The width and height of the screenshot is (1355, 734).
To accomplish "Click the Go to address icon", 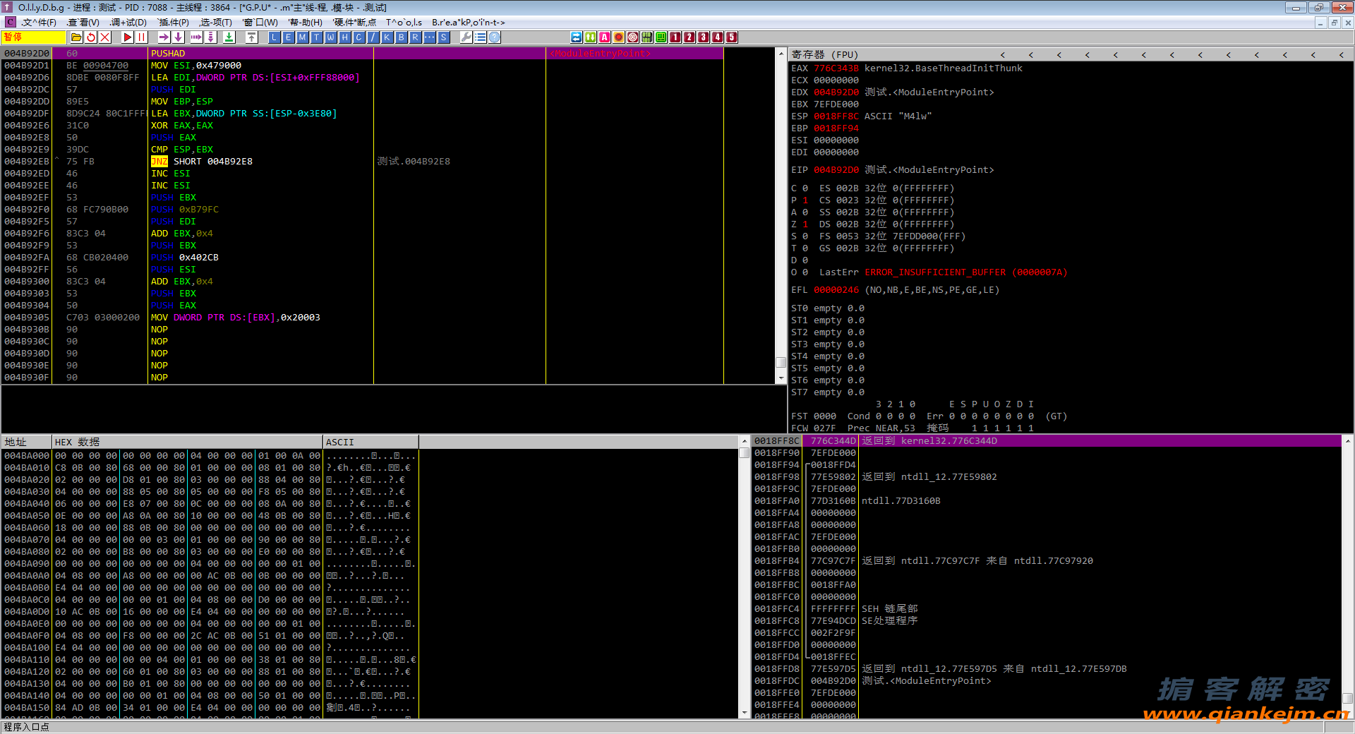I will click(x=251, y=37).
